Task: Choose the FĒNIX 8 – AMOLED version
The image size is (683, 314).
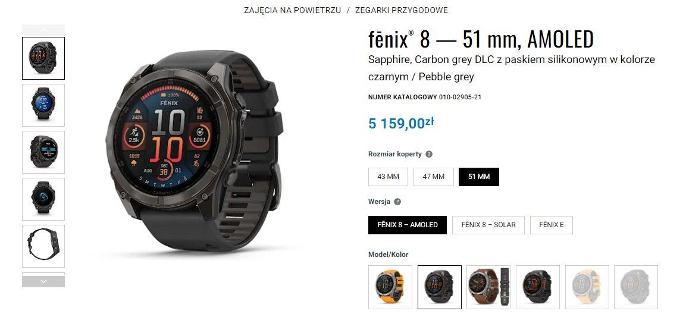Action: pos(408,225)
